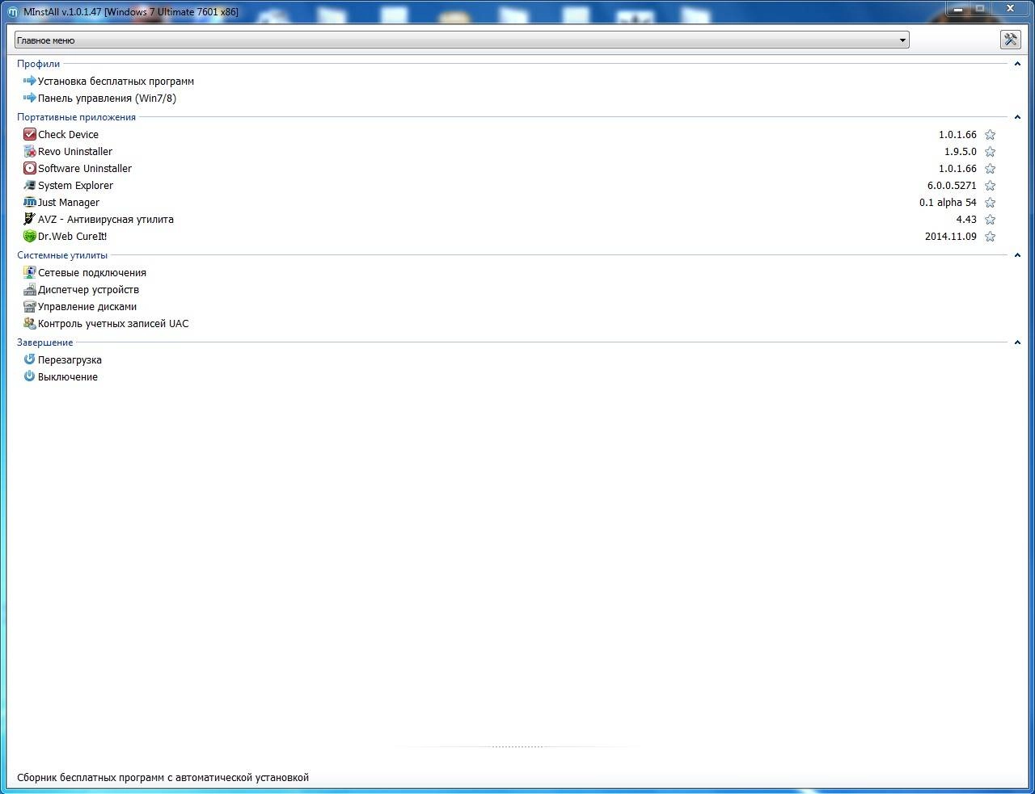Launch Dr.Web CureIt!
This screenshot has width=1035, height=794.
(72, 236)
